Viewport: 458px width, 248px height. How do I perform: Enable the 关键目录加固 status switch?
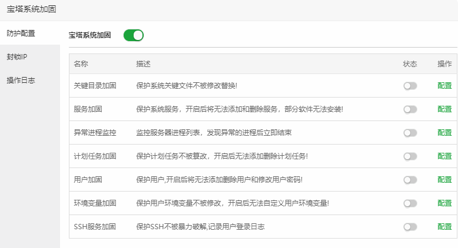click(410, 86)
